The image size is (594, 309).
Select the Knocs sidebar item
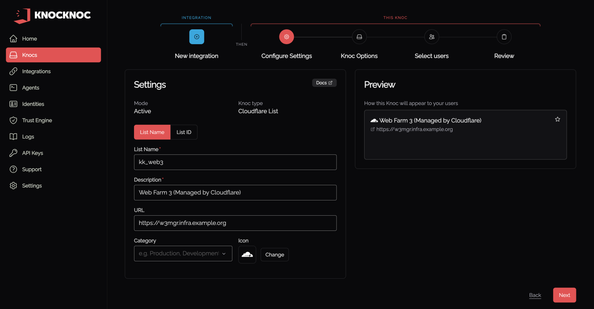pos(53,55)
